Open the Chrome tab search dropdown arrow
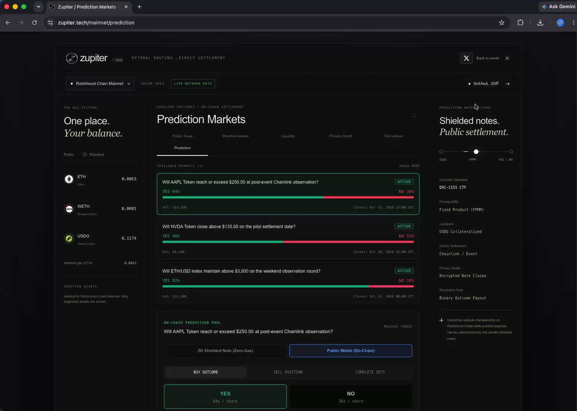Screen dimensions: 577x411 click(x=38, y=7)
